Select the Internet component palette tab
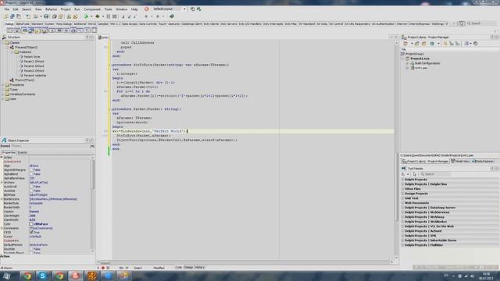 (402, 24)
